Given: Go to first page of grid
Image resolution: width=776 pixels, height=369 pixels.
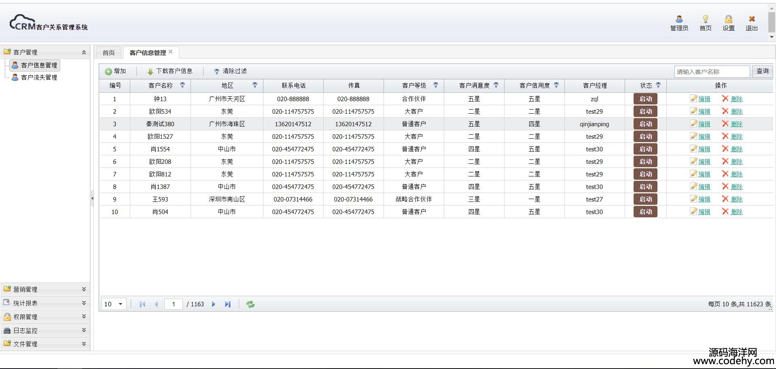Looking at the screenshot, I should click(x=142, y=304).
